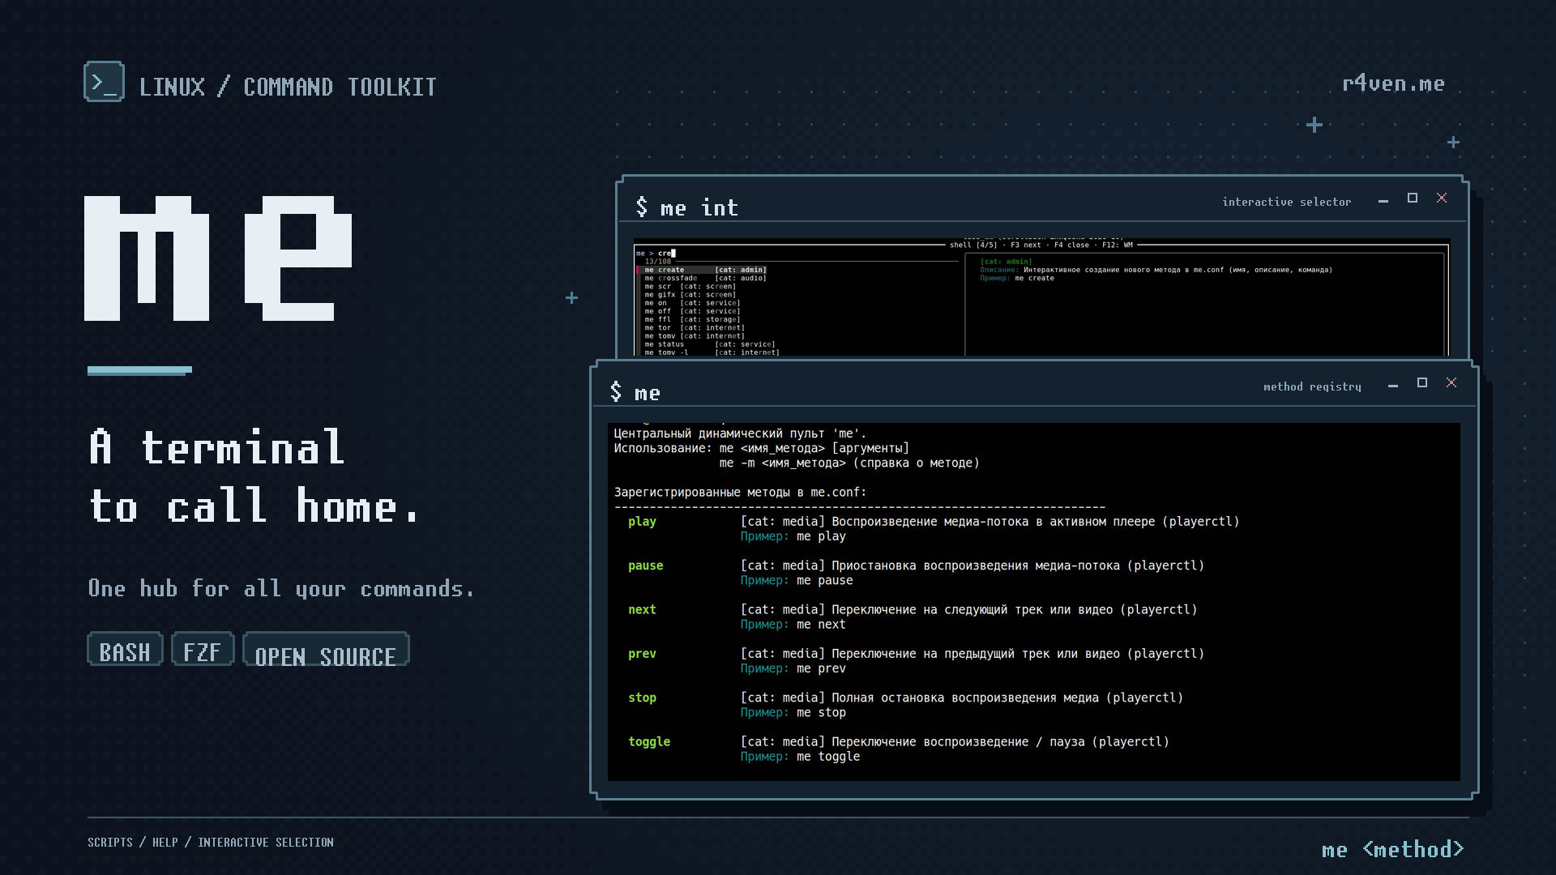Click the 'method registry' window label
This screenshot has height=875, width=1556.
pyautogui.click(x=1312, y=386)
